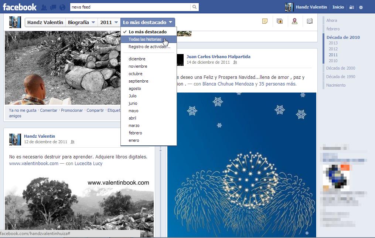
Task: Open 'Registro de actividad...' menu entry
Action: coord(149,47)
